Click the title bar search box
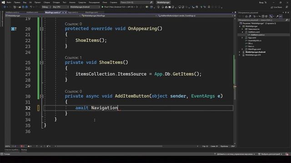This screenshot has width=291, height=163. [136, 2]
